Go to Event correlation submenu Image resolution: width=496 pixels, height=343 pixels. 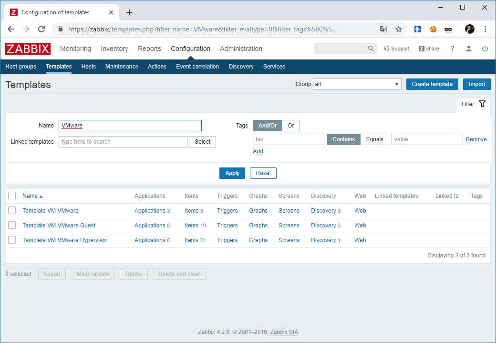tap(198, 67)
